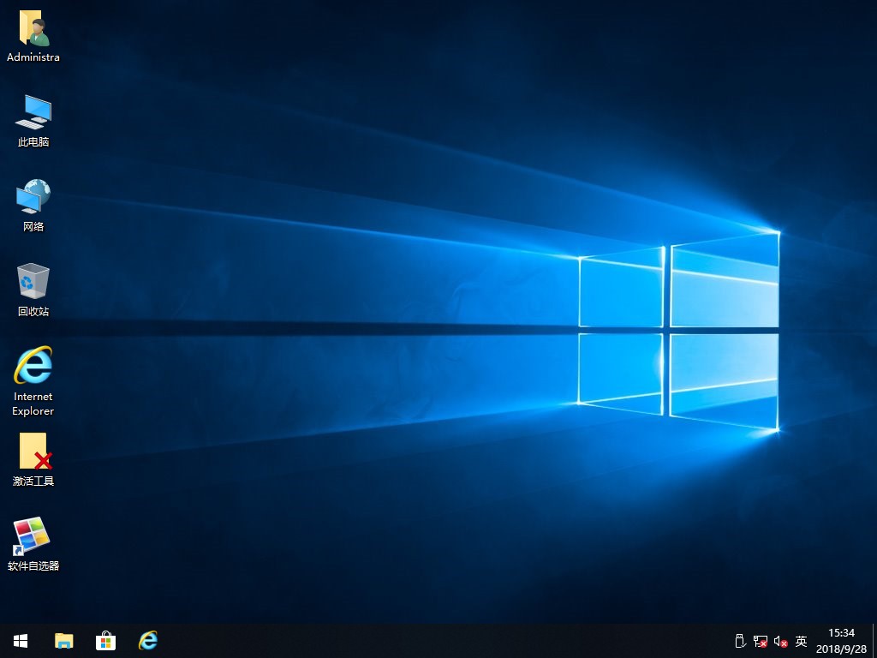Launch Microsoft Store from the taskbar
The width and height of the screenshot is (877, 658).
click(105, 641)
